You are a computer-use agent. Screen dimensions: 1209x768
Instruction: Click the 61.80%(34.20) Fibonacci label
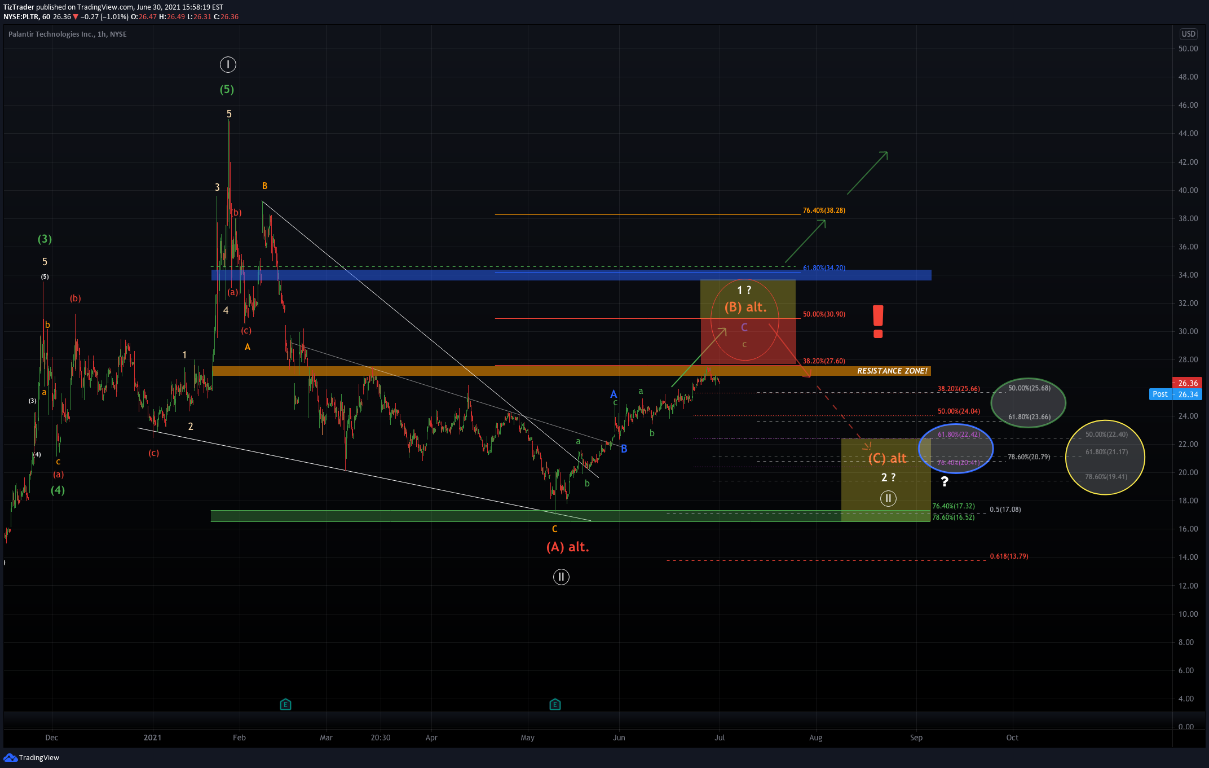[x=824, y=267]
